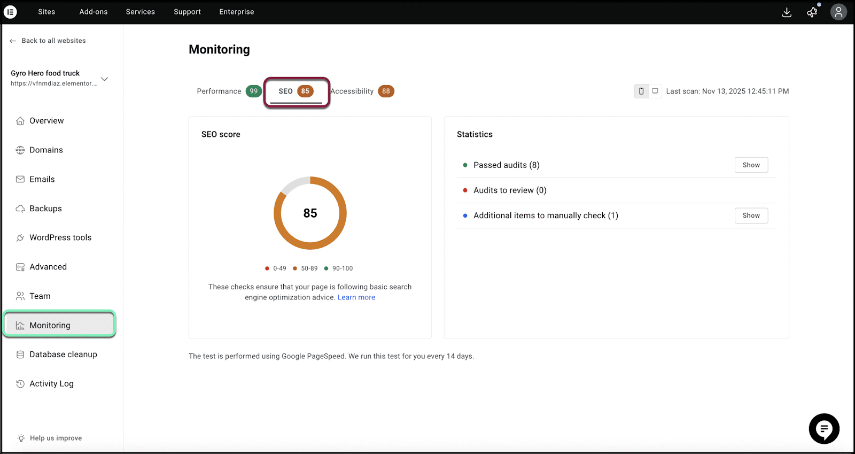This screenshot has height=454, width=855.
Task: Select the mobile device toggle
Action: tap(641, 91)
